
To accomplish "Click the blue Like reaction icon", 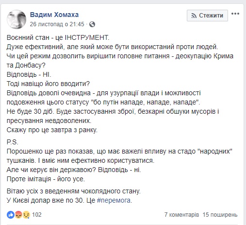I will coord(11,215).
